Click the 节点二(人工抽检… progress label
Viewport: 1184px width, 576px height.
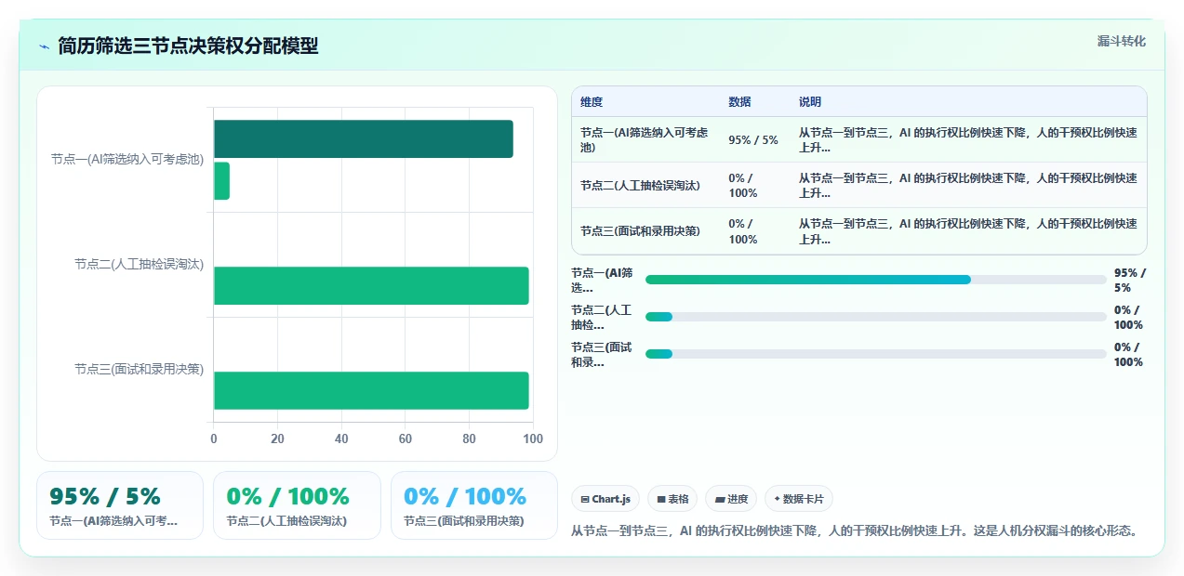602,317
